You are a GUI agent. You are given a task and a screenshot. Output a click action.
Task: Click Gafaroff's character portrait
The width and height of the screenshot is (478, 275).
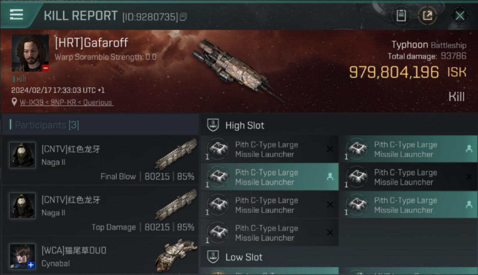[x=30, y=53]
